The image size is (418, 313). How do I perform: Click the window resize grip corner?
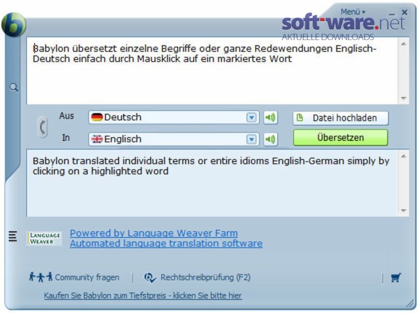[x=410, y=304]
